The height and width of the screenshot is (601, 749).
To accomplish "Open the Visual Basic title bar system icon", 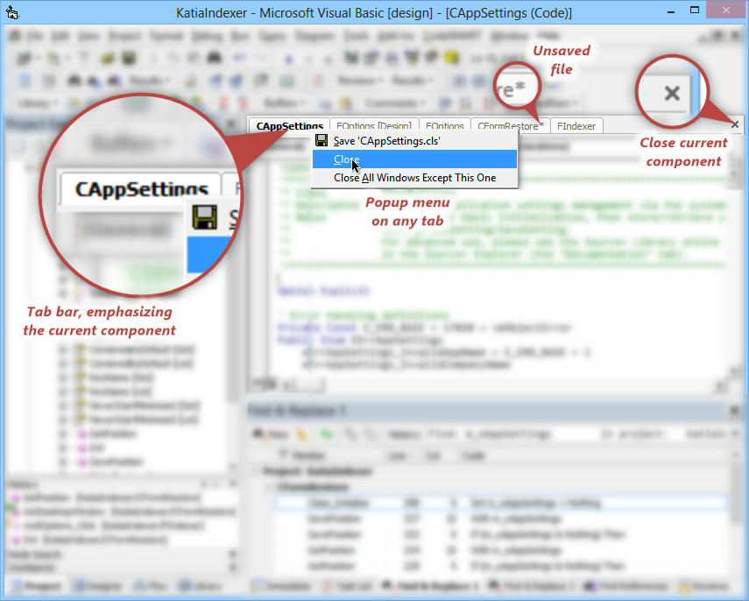I will 12,12.
